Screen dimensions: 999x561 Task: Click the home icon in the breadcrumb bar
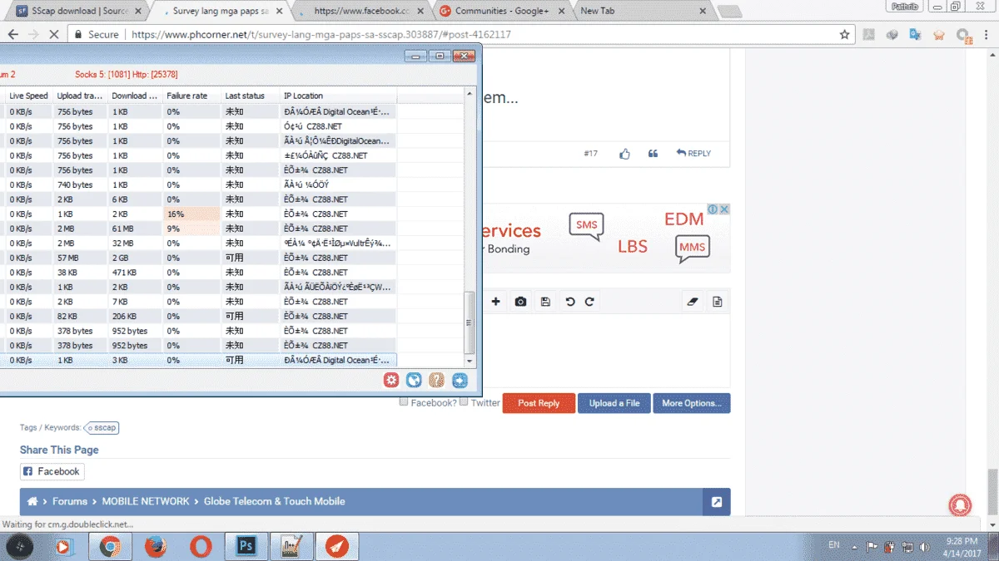pyautogui.click(x=32, y=501)
